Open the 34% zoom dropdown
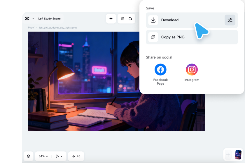Image resolution: width=245 pixels, height=163 pixels. (x=43, y=156)
